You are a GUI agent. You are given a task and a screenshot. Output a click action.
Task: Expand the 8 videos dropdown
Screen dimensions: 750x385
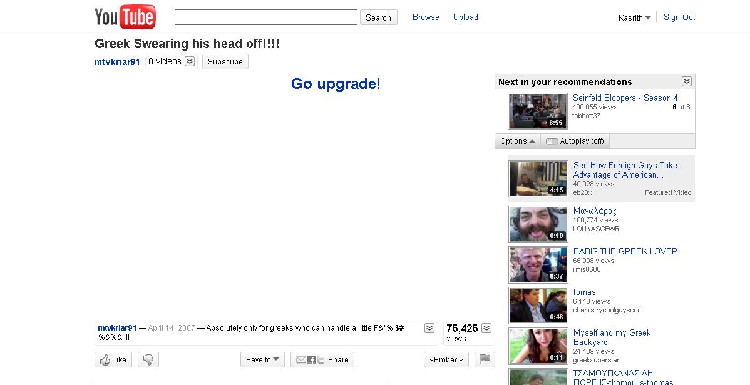click(190, 62)
